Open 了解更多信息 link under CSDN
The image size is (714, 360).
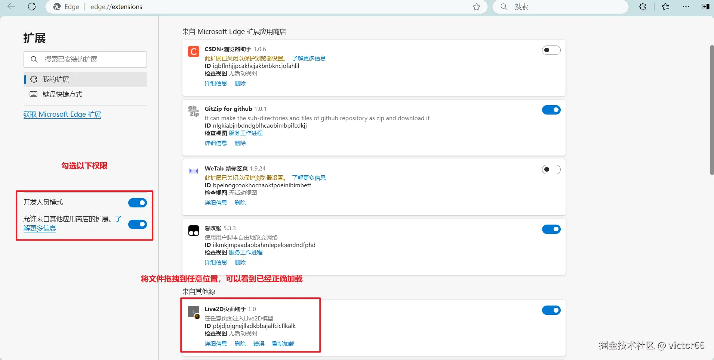click(x=309, y=59)
